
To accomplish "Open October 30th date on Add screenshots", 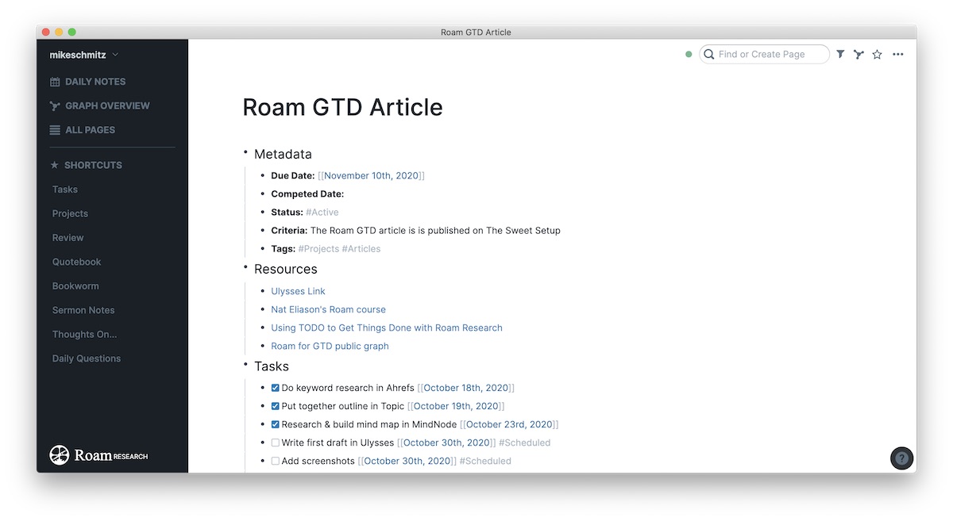I will pyautogui.click(x=407, y=461).
